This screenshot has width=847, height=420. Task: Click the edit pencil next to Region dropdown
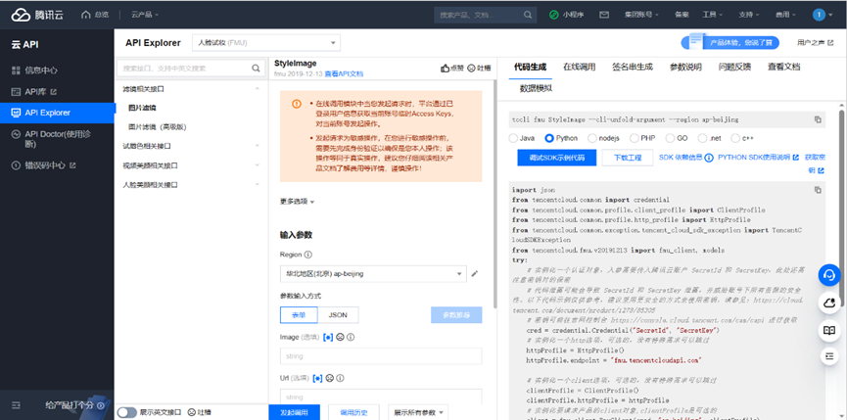coord(475,274)
